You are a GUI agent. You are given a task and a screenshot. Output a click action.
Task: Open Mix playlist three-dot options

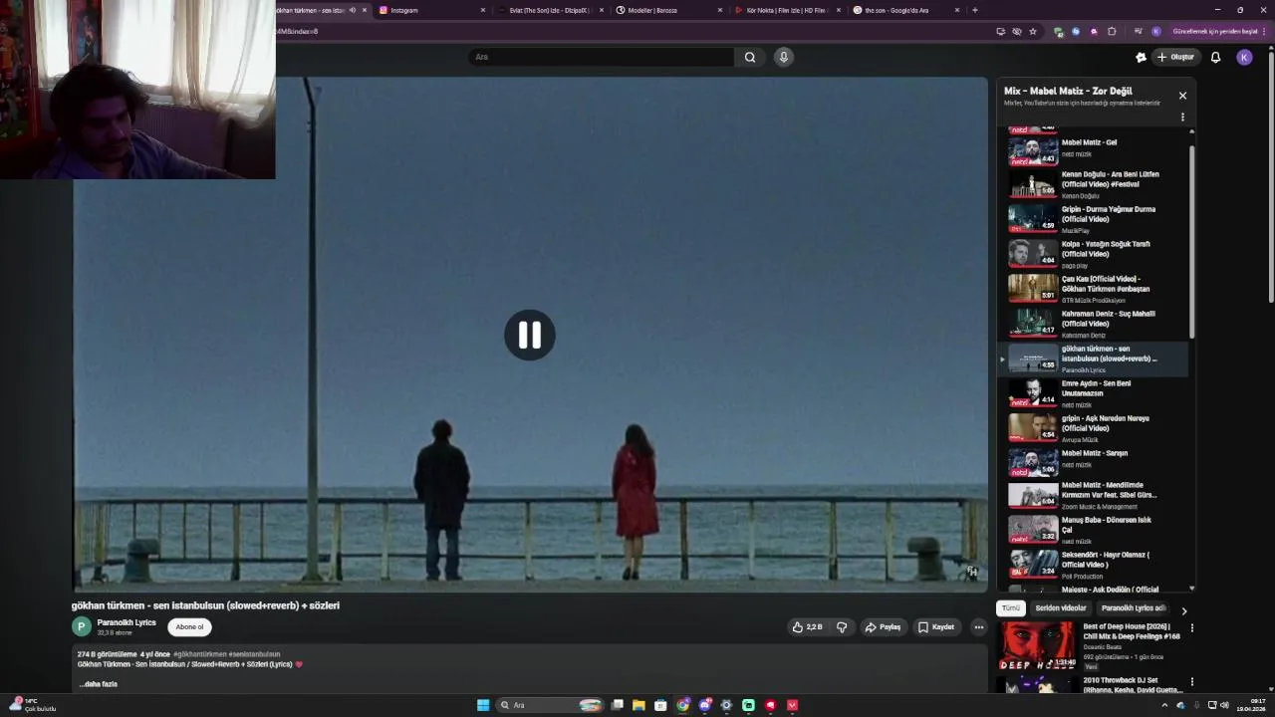pyautogui.click(x=1182, y=117)
